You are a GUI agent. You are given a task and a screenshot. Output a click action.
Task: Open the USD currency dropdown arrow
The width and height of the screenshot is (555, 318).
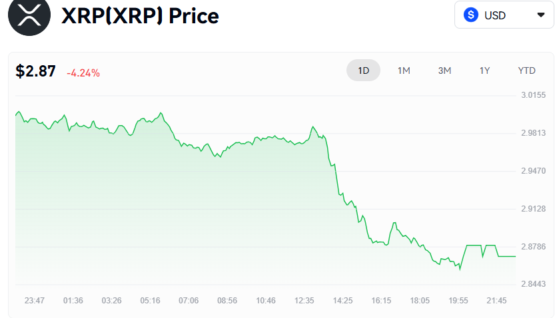pos(540,15)
